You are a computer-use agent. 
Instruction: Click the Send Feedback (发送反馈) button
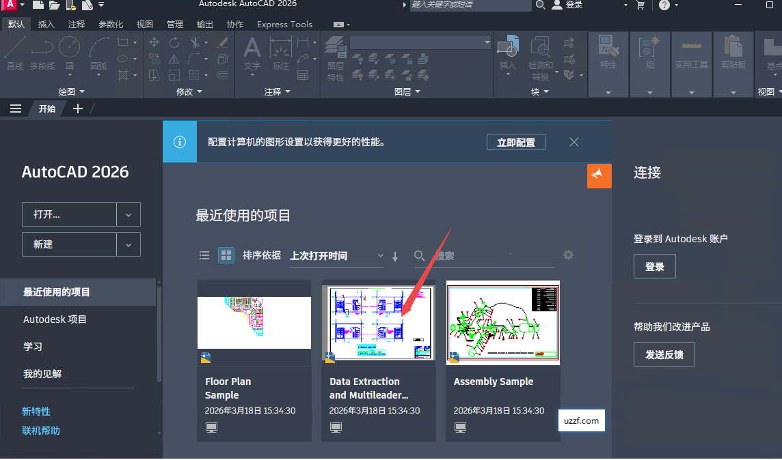[664, 355]
